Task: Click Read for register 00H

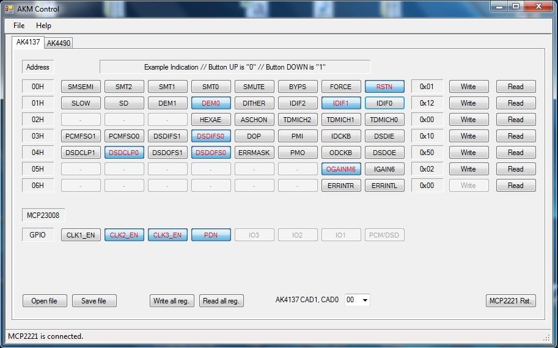Action: [x=516, y=86]
